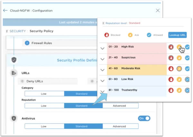
Task: Click the Blocked icon for Low Risk
Action: point(171,79)
